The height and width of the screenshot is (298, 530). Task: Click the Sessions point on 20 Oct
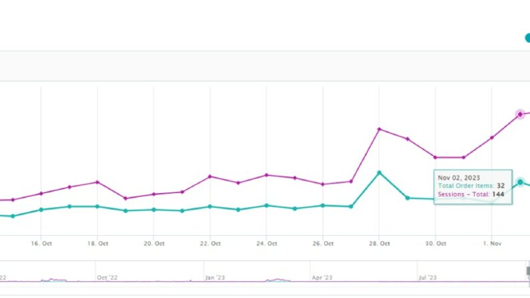coord(154,194)
